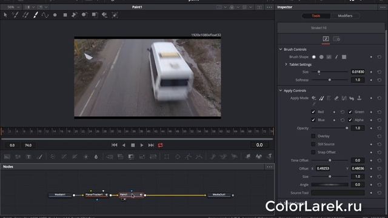The image size is (388, 218).
Task: Choose the slanted line brush shape
Action: point(336,57)
